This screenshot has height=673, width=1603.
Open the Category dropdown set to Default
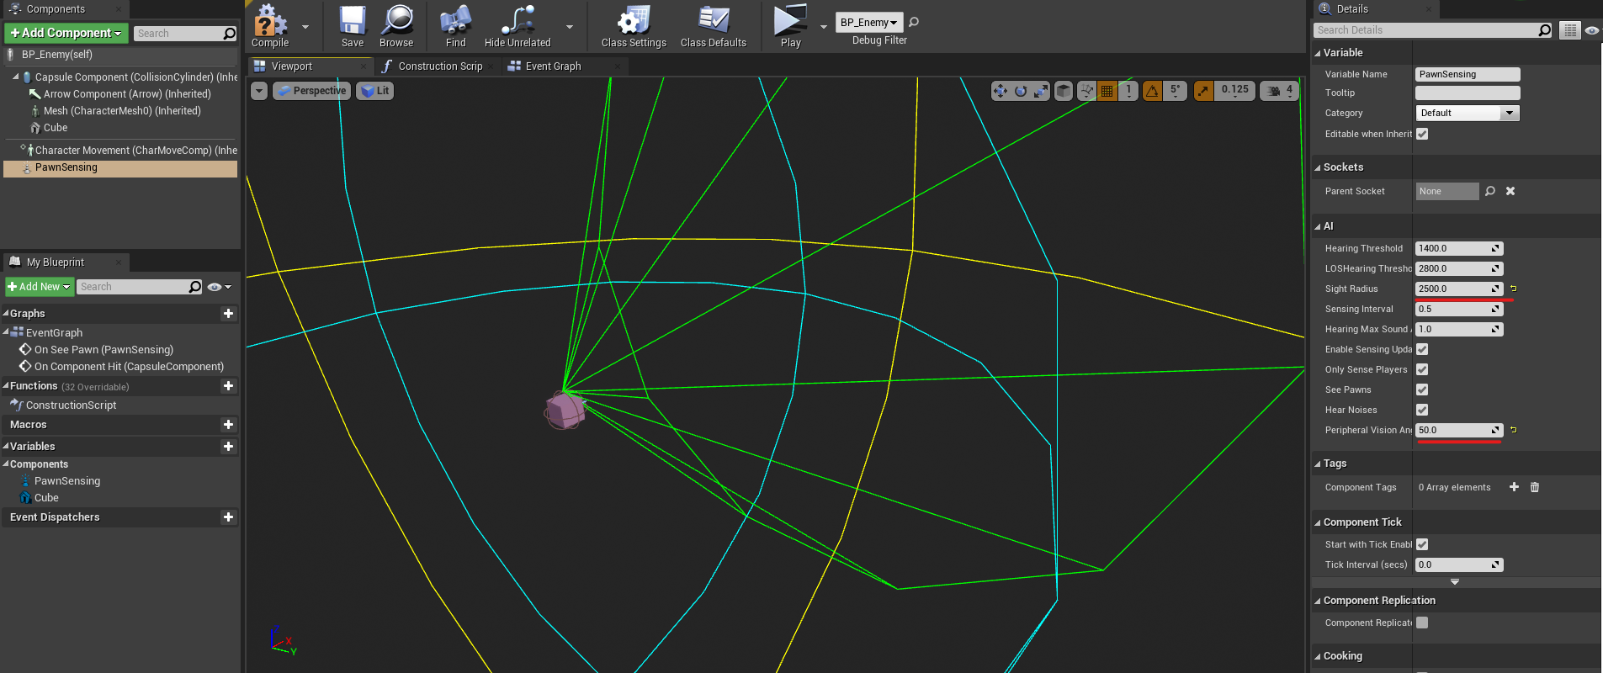(x=1468, y=113)
